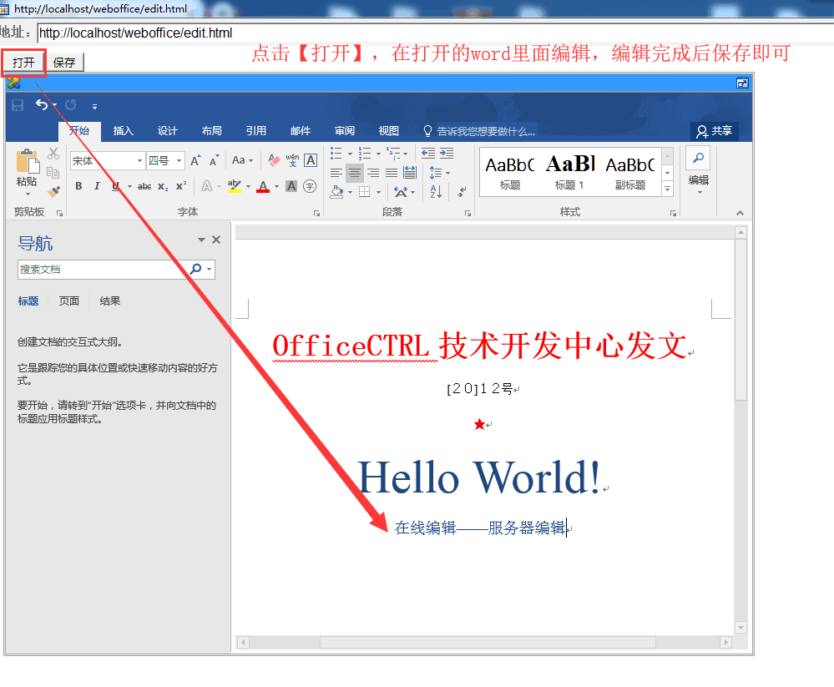This screenshot has height=687, width=834.
Task: Click the bullet list icon
Action: click(x=336, y=154)
